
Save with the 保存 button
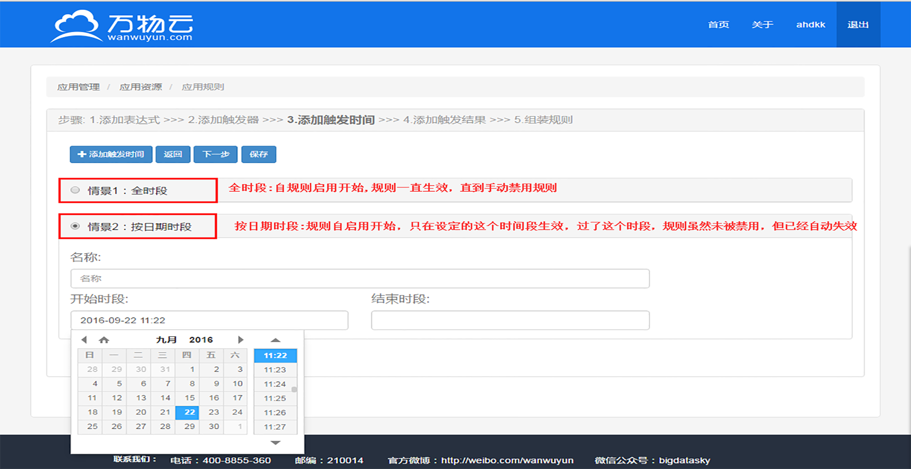(258, 154)
